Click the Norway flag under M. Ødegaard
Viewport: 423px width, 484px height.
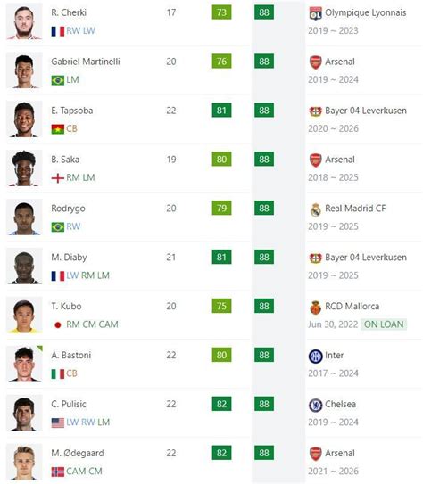pyautogui.click(x=58, y=472)
